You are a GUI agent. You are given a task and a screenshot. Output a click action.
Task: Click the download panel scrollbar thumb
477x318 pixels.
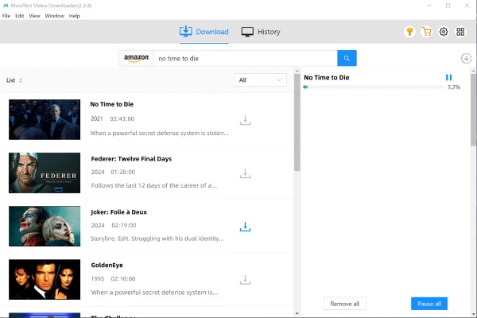pos(473,111)
